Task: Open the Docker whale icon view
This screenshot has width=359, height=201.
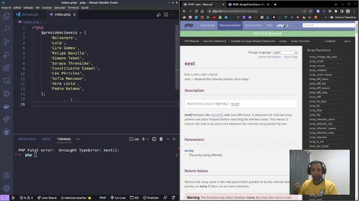Action: click(x=7, y=107)
